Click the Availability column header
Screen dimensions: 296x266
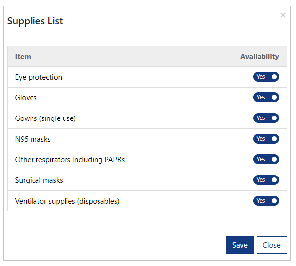click(x=260, y=57)
